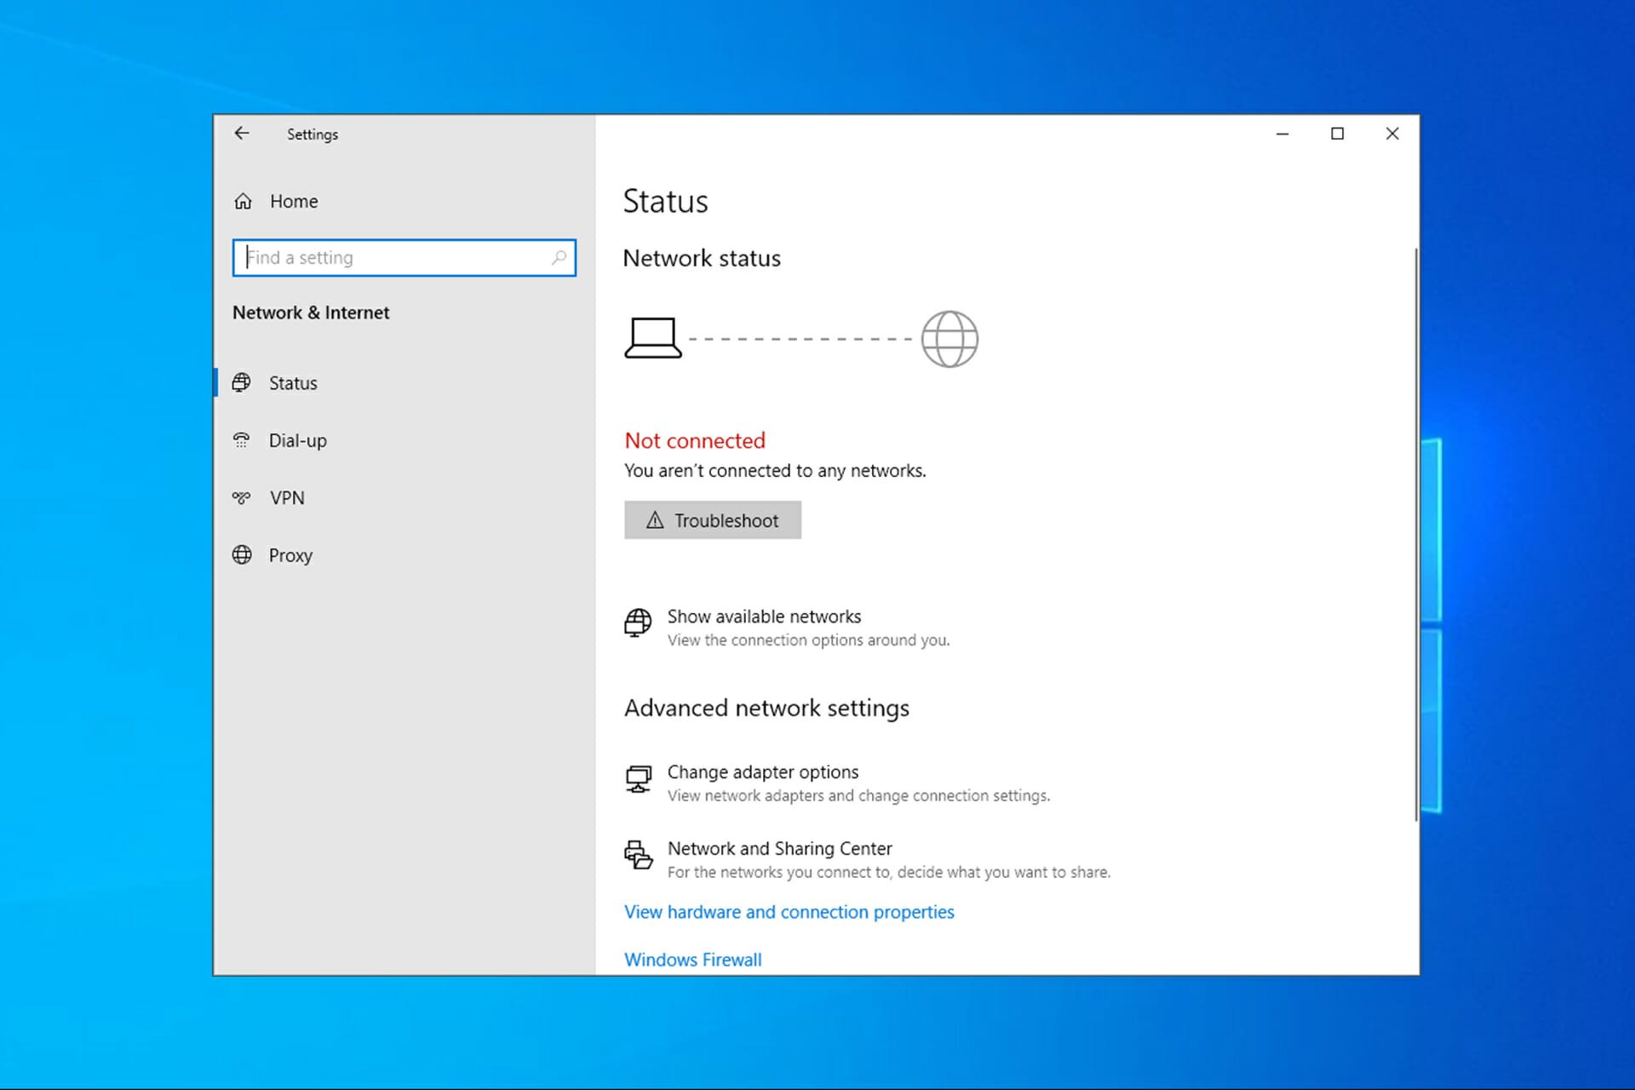Click the Show available networks icon
Viewport: 1635px width, 1090px height.
639,622
